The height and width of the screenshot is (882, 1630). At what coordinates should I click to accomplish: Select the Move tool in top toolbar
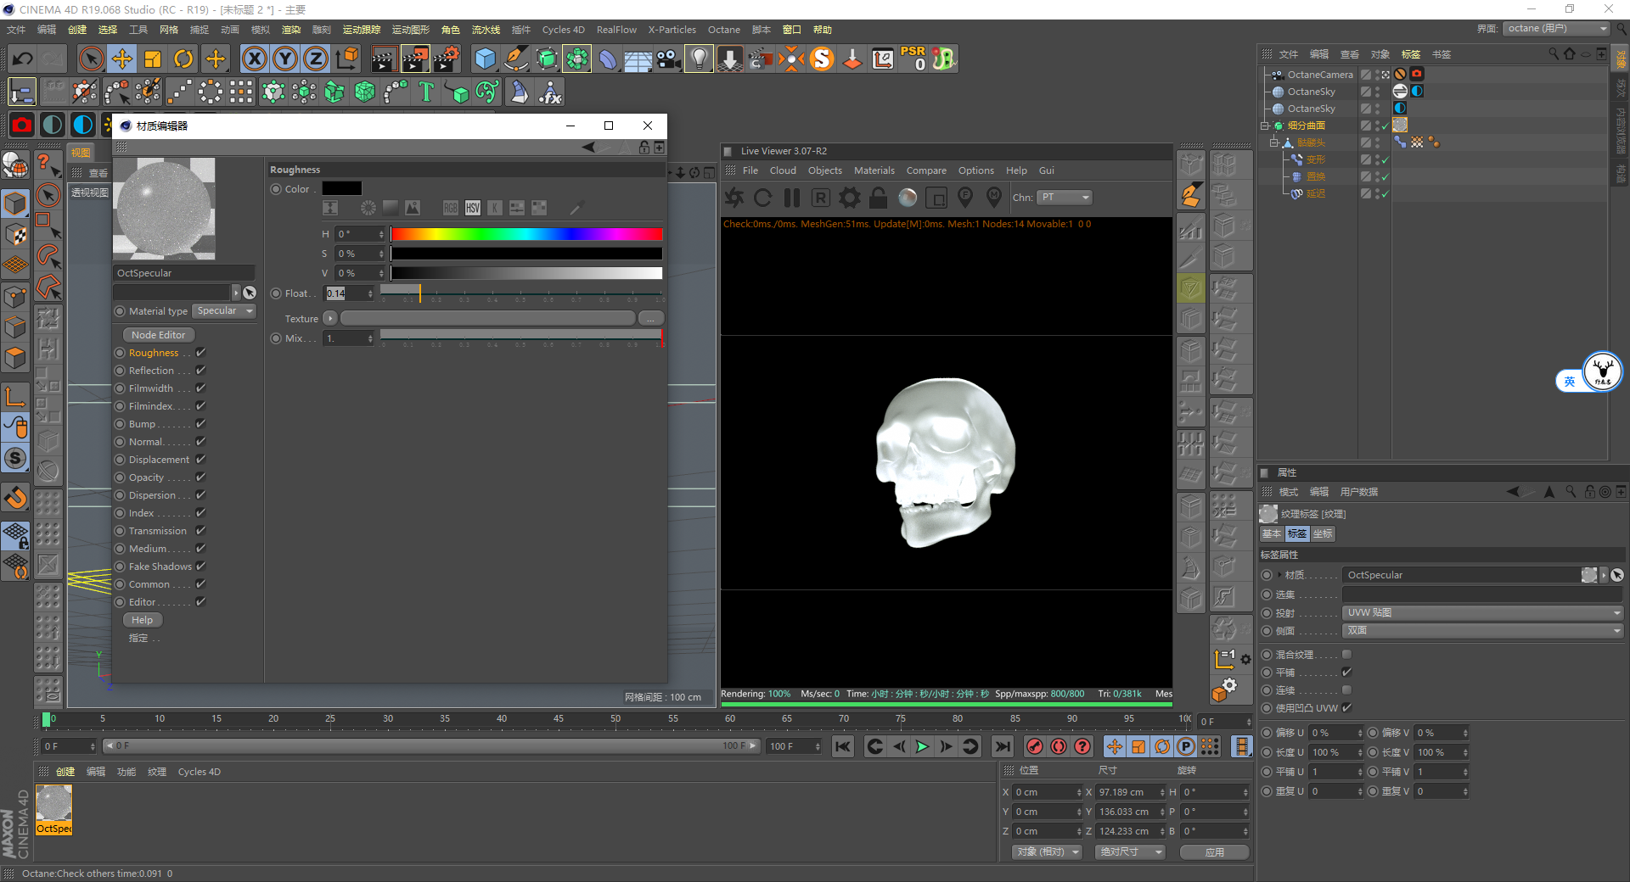tap(122, 59)
